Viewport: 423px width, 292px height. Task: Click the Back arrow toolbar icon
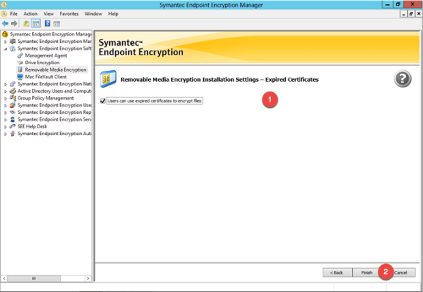point(5,23)
